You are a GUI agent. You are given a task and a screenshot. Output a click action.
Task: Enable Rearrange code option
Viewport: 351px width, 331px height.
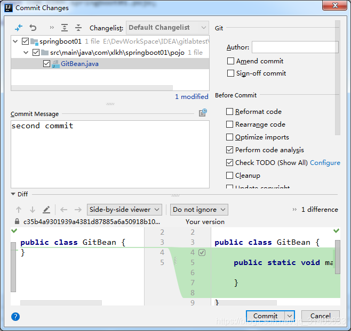pyautogui.click(x=230, y=124)
